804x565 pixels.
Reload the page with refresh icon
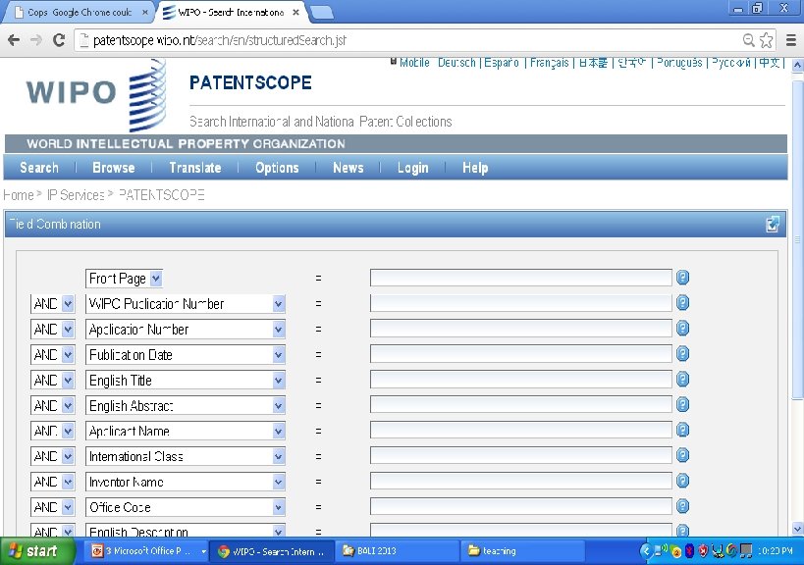[x=59, y=40]
